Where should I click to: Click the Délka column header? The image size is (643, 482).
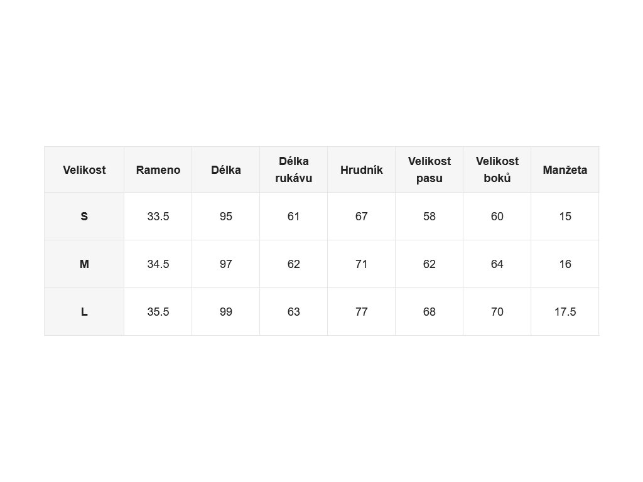coord(226,169)
